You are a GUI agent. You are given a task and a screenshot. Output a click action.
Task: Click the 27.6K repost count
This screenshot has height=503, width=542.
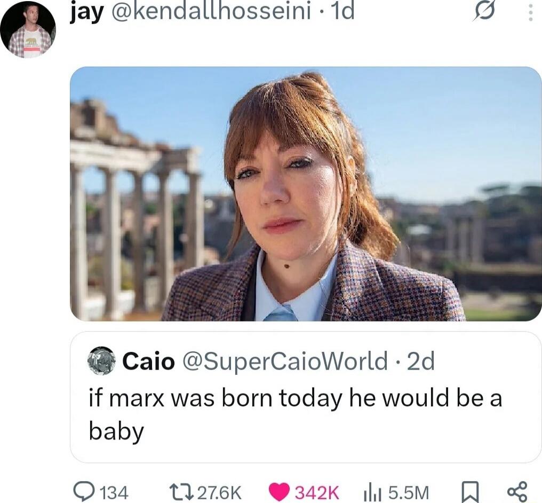[x=219, y=492]
